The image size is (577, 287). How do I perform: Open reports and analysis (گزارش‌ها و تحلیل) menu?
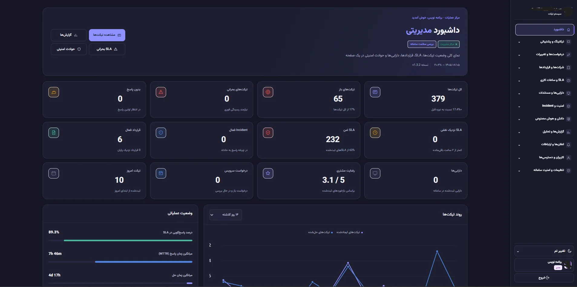(x=545, y=132)
